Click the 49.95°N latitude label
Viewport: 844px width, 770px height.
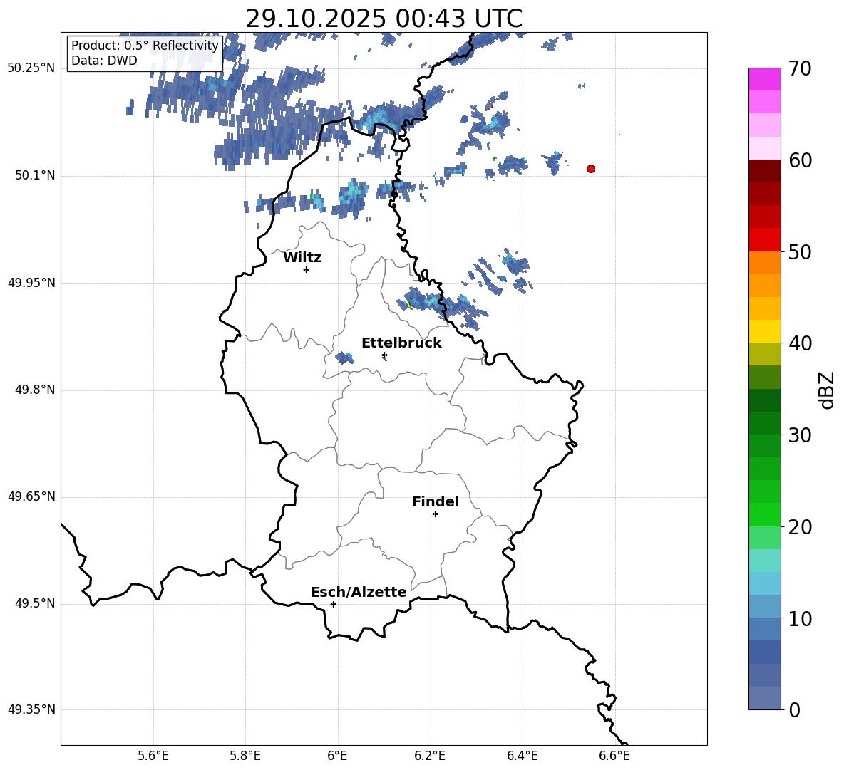click(31, 283)
